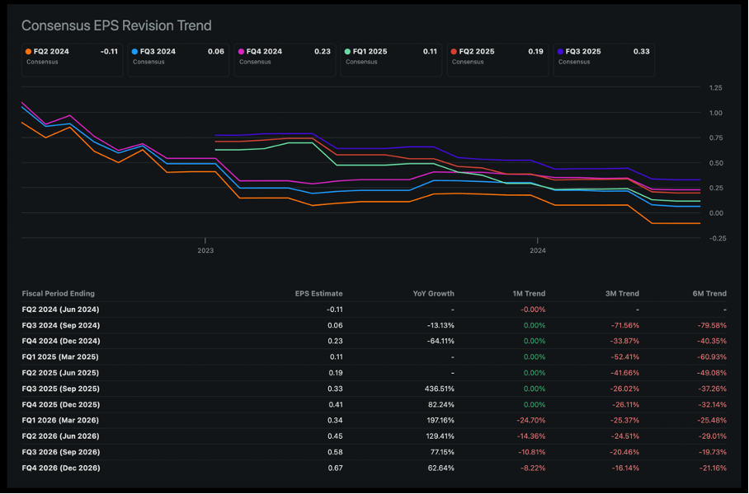
Task: Click the 2024 label on the x-axis
Action: (x=538, y=250)
